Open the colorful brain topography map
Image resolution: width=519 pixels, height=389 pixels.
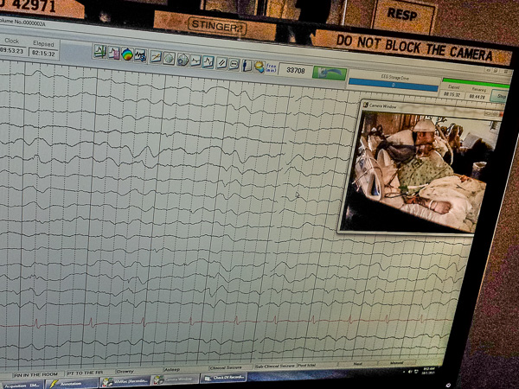(127, 54)
